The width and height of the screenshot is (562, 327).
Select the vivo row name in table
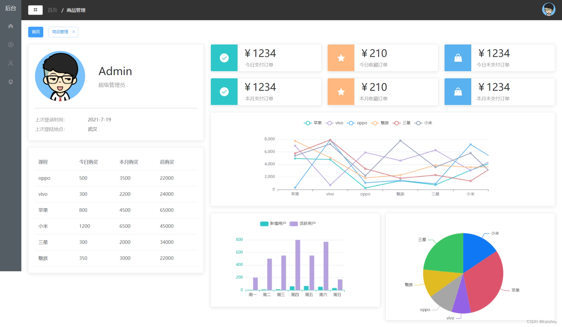pos(43,194)
